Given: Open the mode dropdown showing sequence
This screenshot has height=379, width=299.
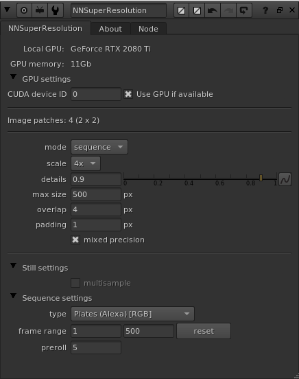Looking at the screenshot, I should pyautogui.click(x=99, y=147).
